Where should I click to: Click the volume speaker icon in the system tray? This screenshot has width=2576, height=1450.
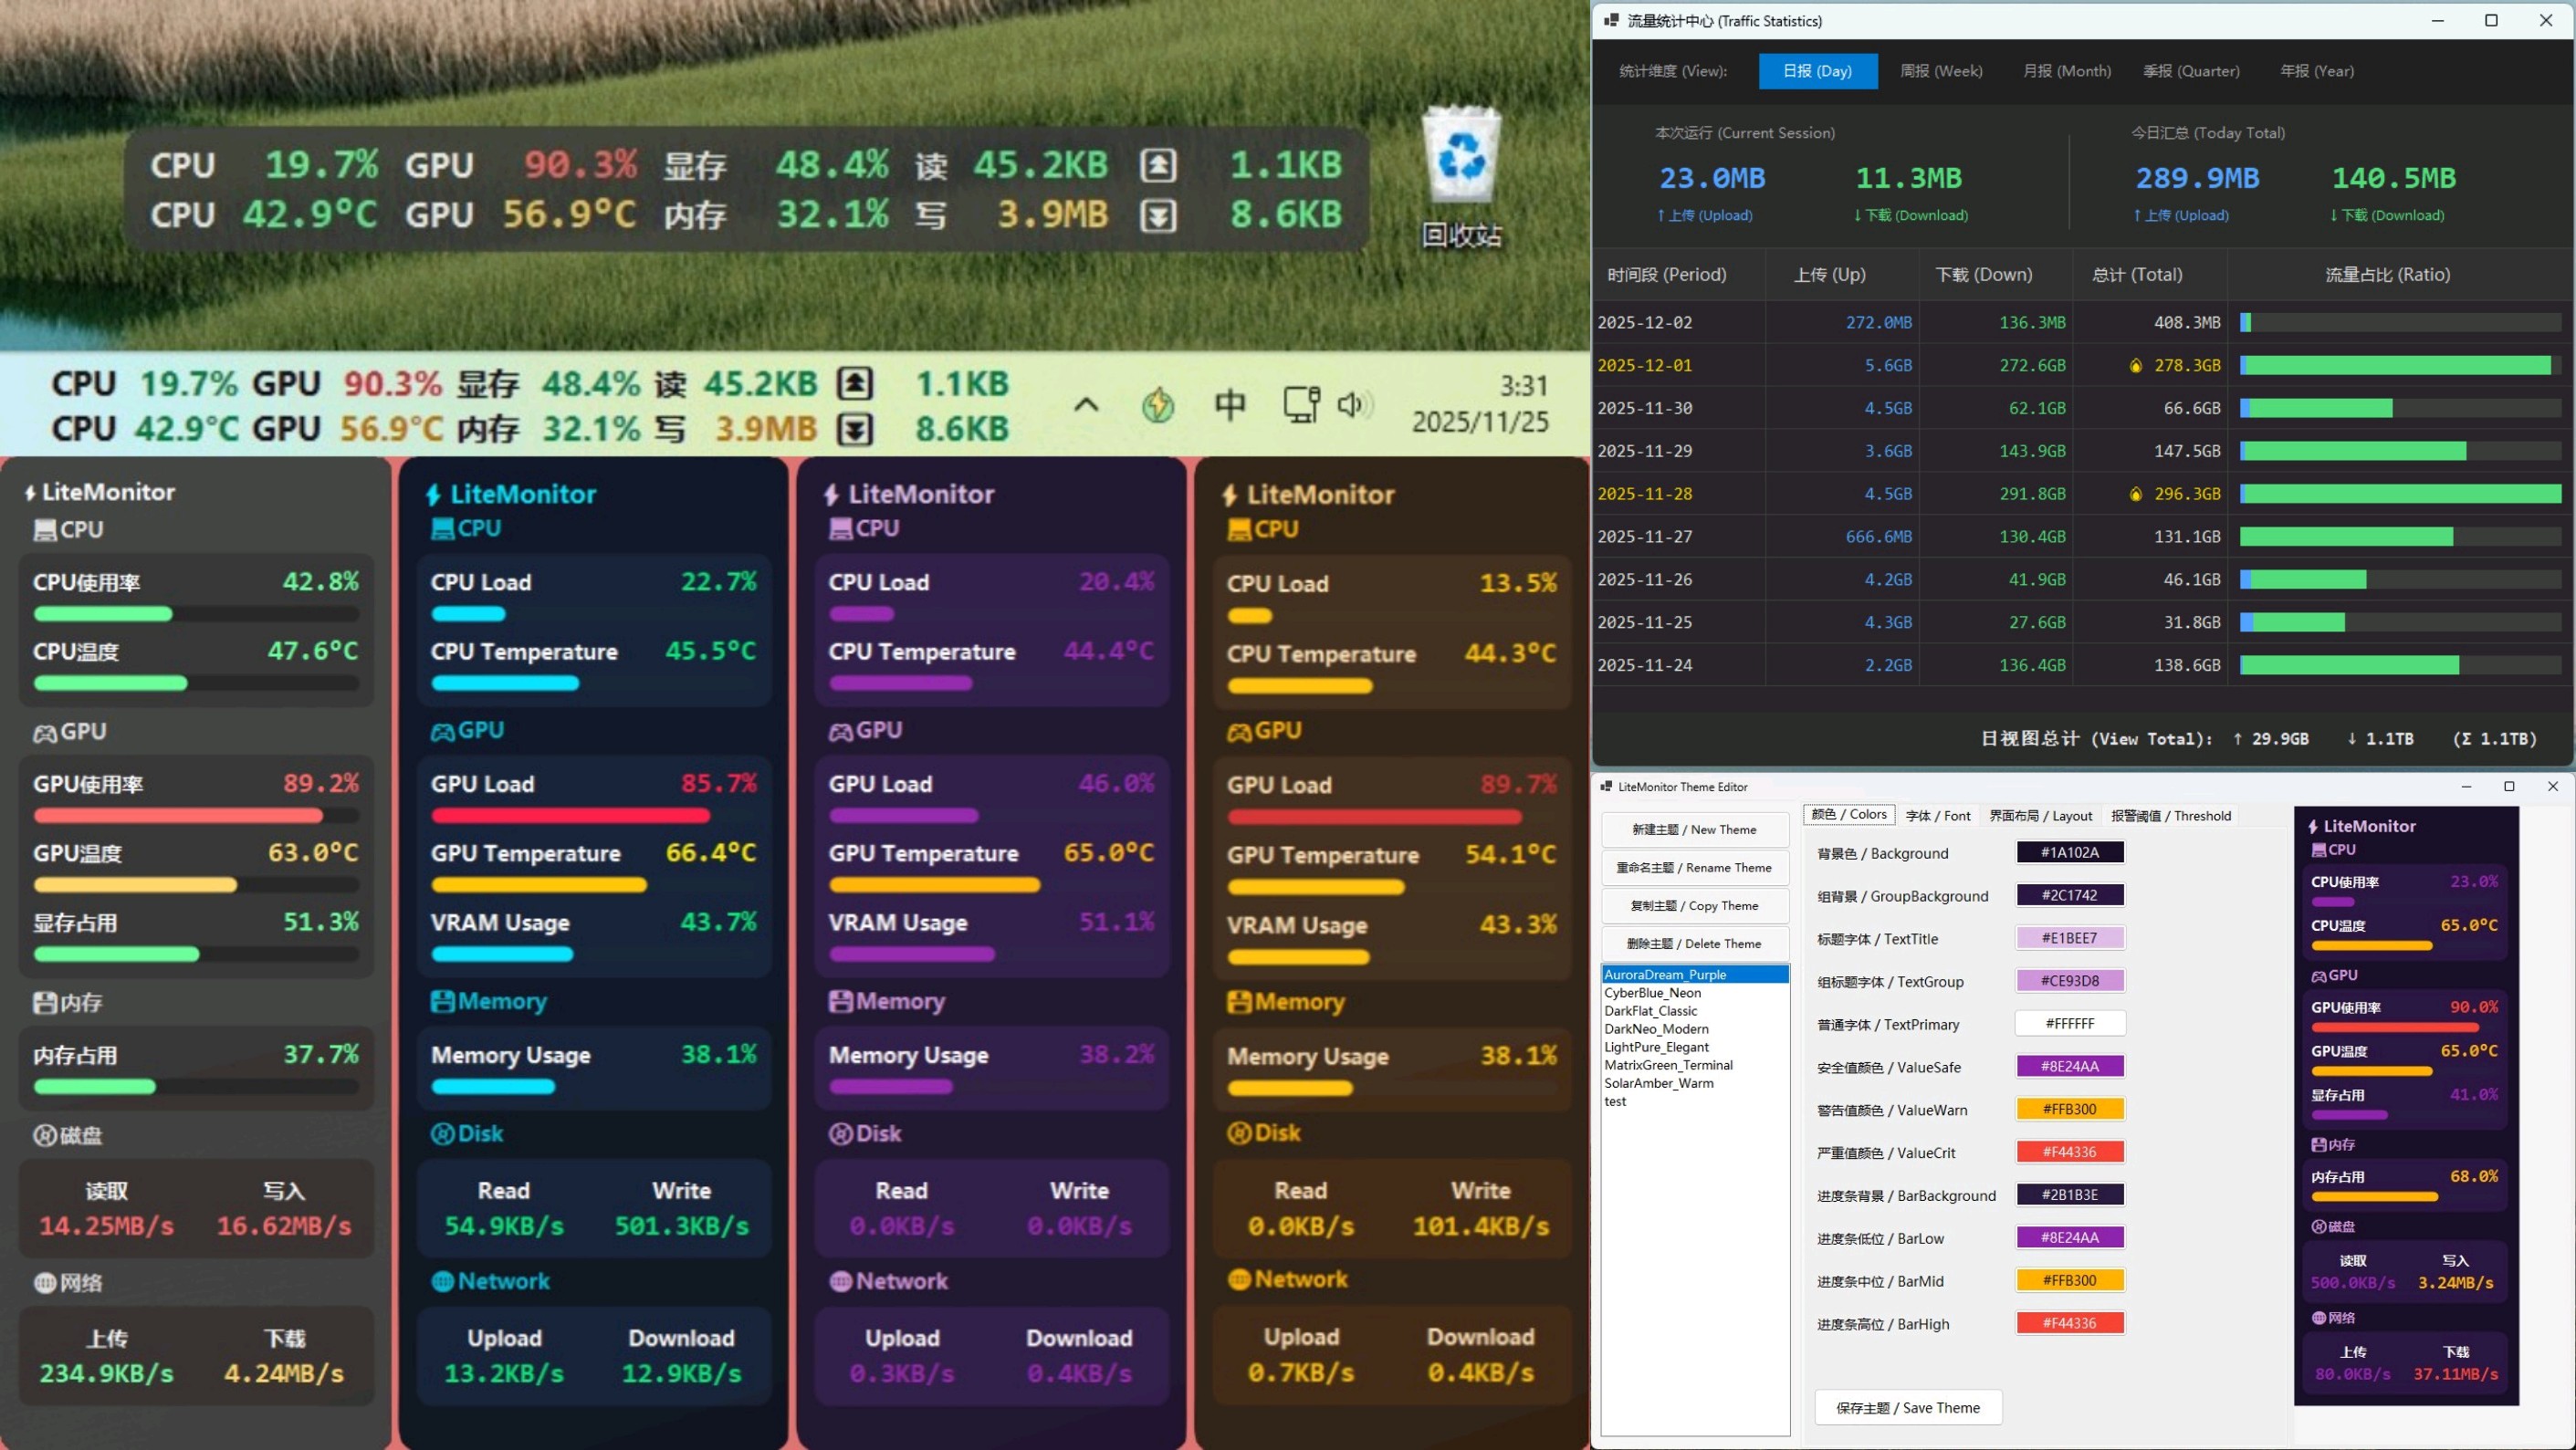click(1353, 405)
